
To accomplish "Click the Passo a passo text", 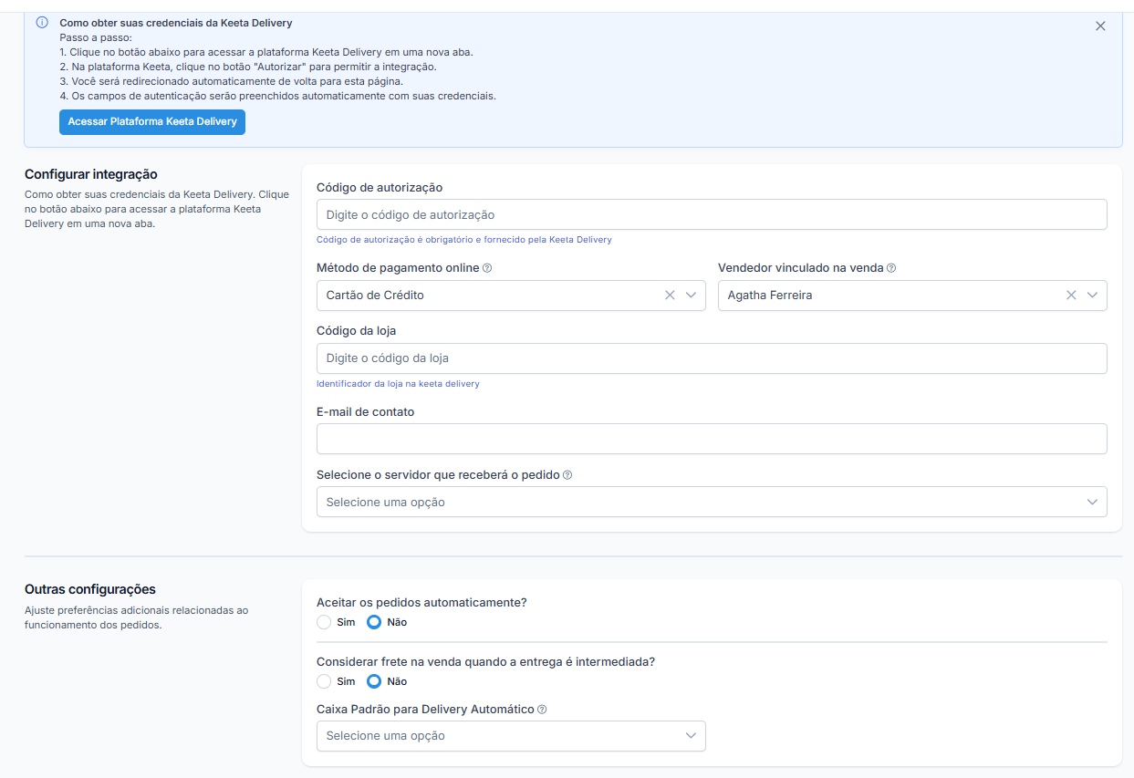I will pos(96,37).
